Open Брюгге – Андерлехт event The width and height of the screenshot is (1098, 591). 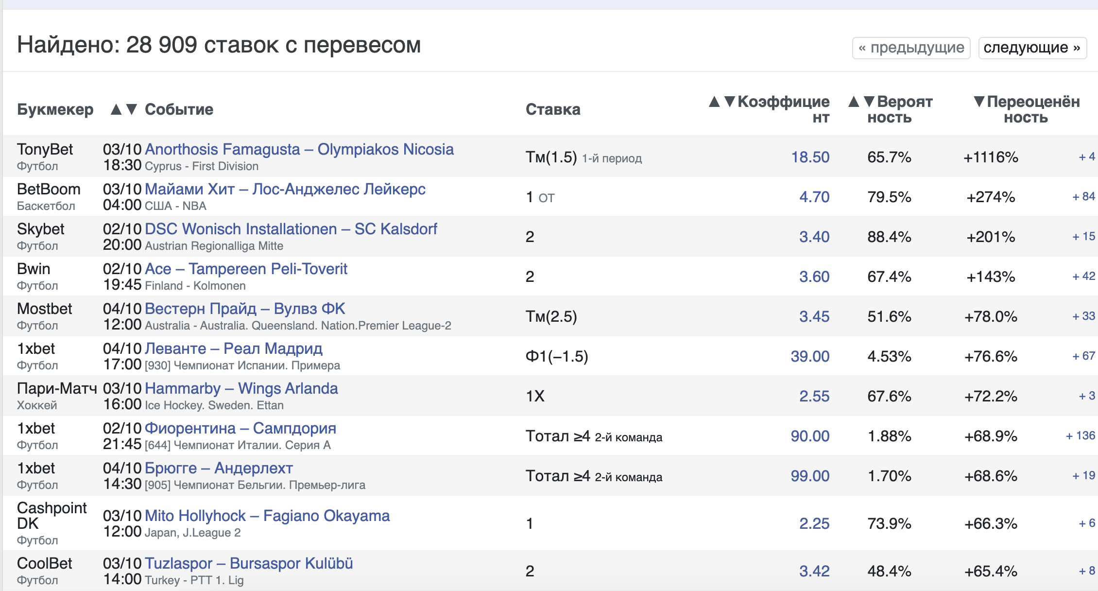(219, 468)
